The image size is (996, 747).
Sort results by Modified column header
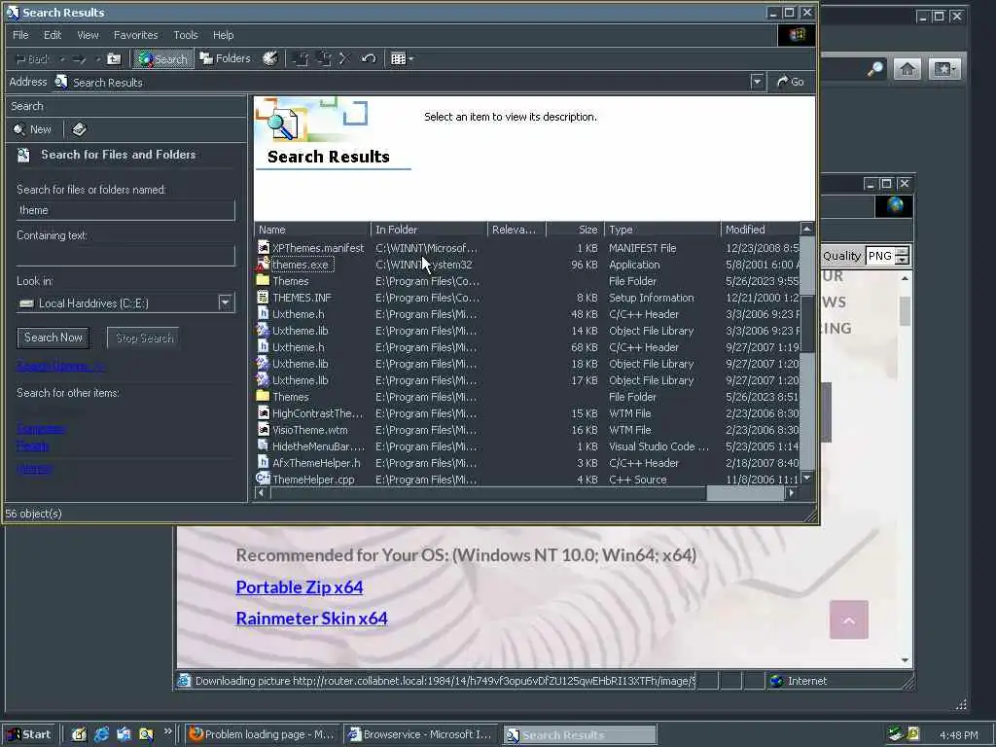761,230
